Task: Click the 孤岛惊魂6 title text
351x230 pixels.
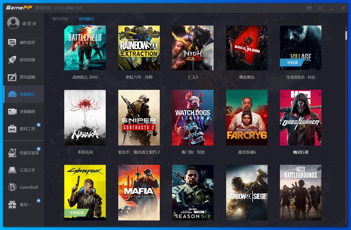Action: tap(247, 152)
